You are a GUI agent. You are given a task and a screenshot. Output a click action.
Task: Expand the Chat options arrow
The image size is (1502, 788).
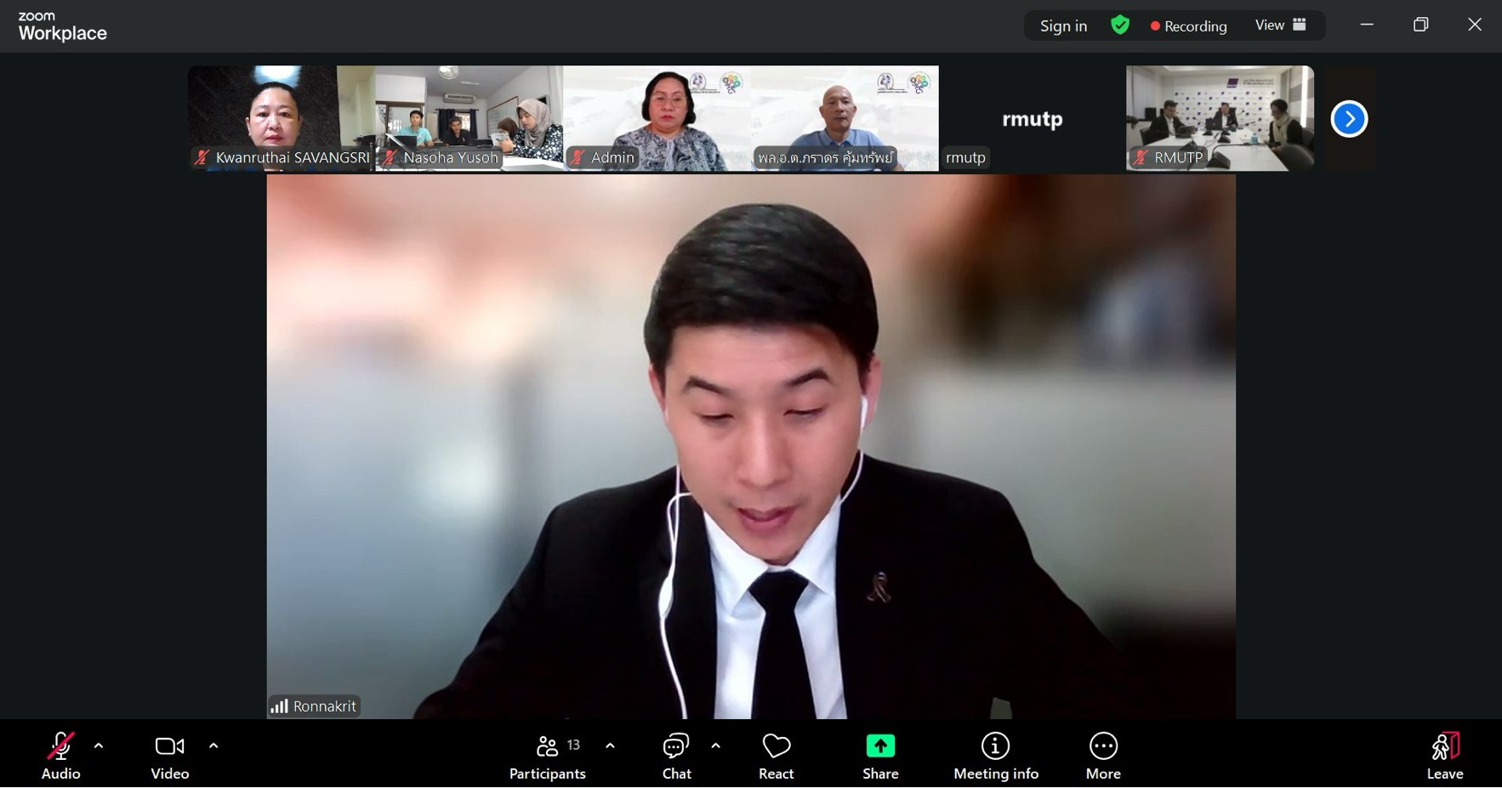(x=715, y=746)
